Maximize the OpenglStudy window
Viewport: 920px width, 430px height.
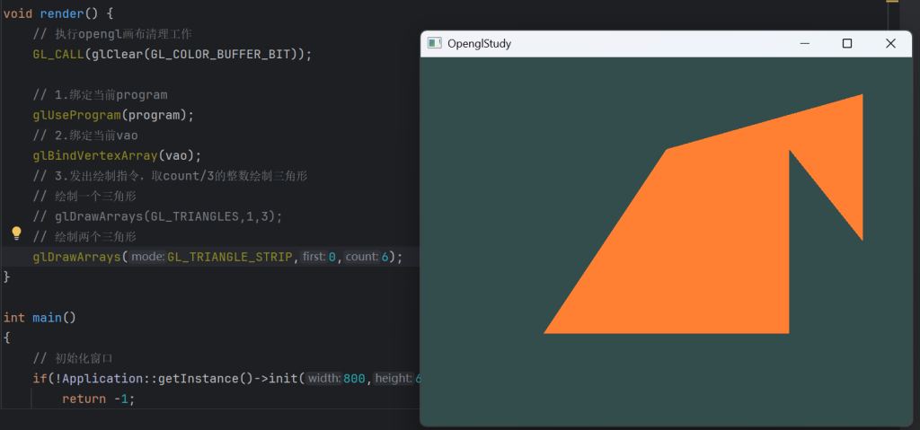click(x=847, y=43)
